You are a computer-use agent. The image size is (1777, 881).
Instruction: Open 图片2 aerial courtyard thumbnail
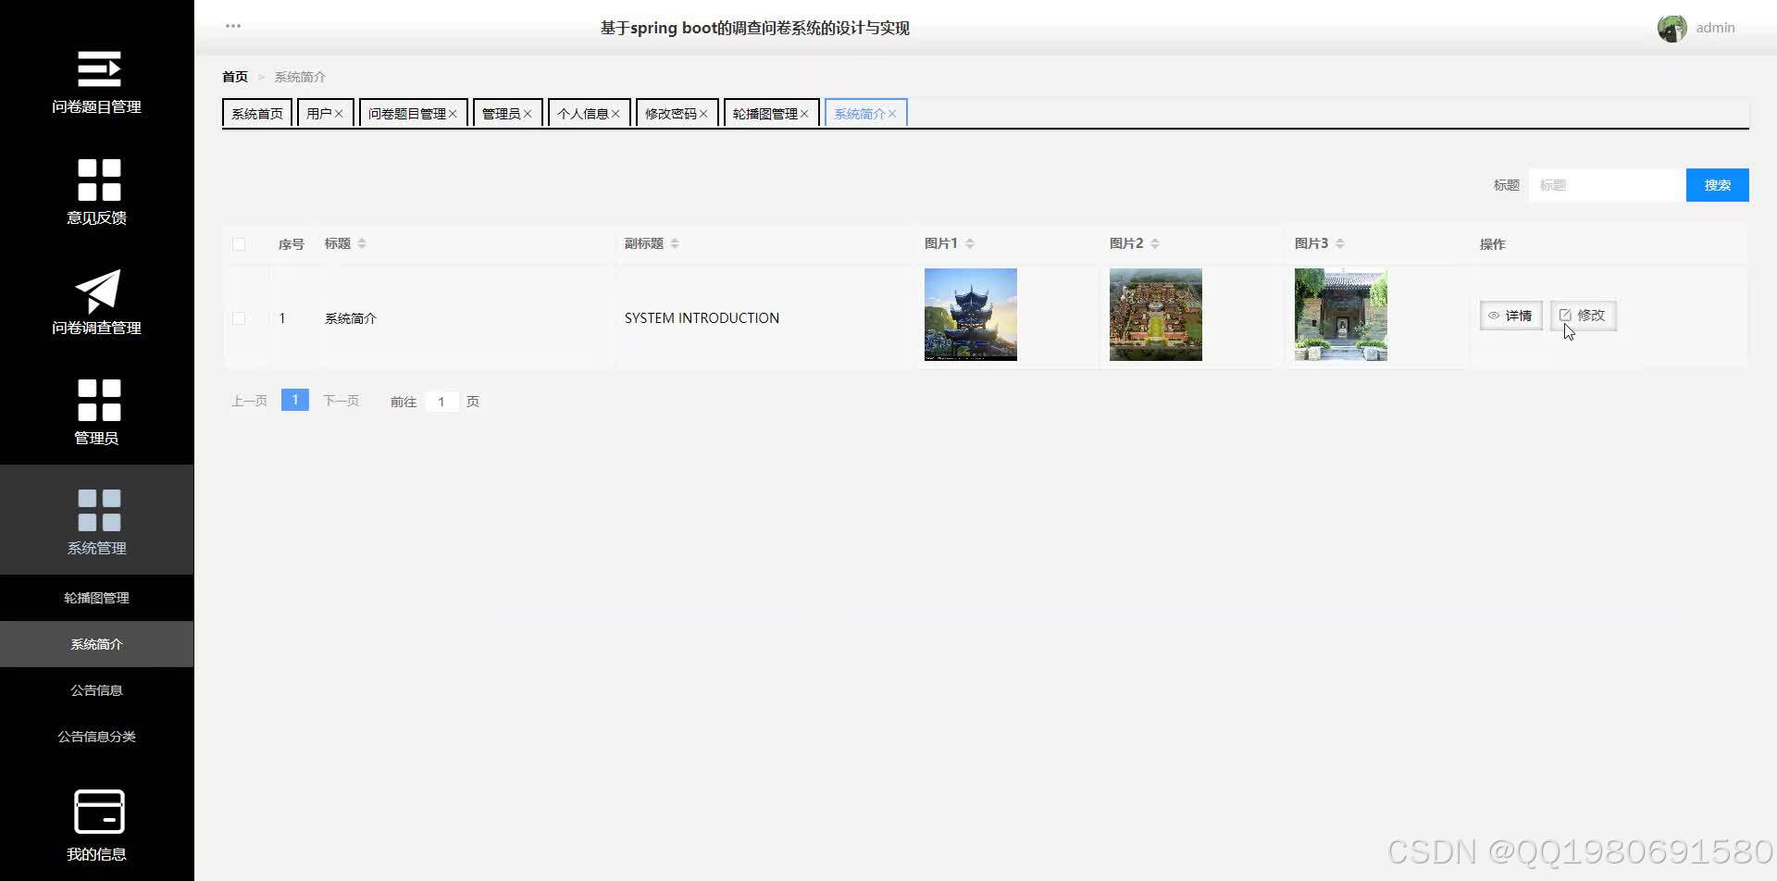tap(1156, 315)
